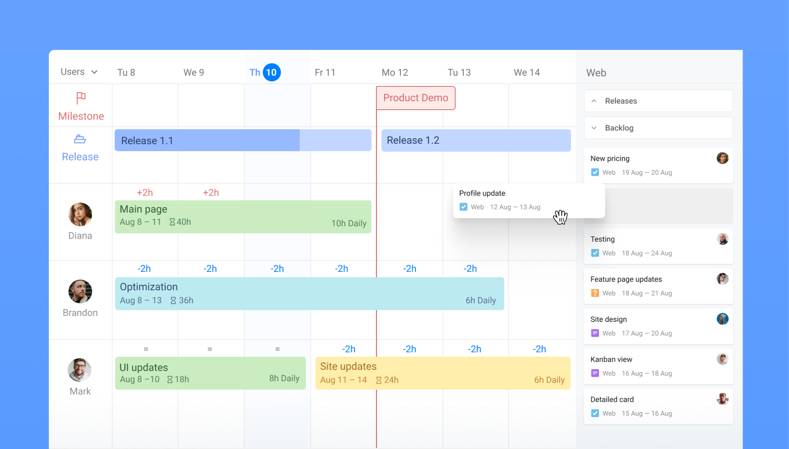Viewport: 789px width, 449px height.
Task: Select Brandon's avatar photo
Action: tap(80, 291)
